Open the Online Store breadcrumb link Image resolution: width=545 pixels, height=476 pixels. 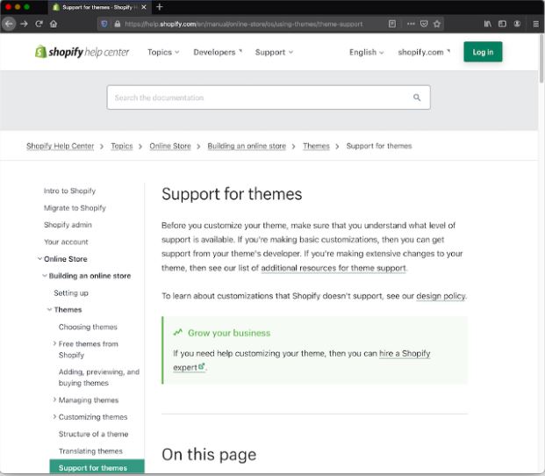click(x=170, y=146)
